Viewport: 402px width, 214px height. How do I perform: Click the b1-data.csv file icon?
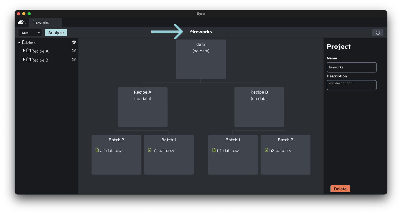pos(214,150)
